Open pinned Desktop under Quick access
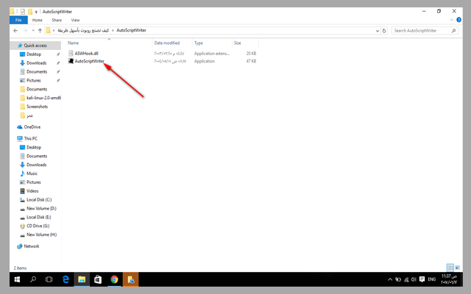Viewport: 471px width, 294px height. coord(34,54)
